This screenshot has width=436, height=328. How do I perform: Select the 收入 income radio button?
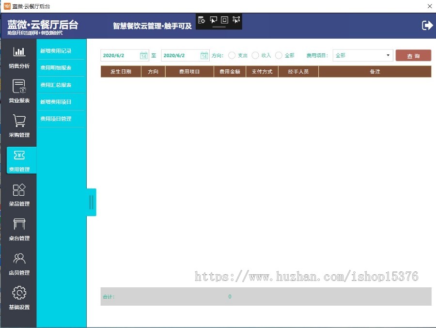click(255, 55)
